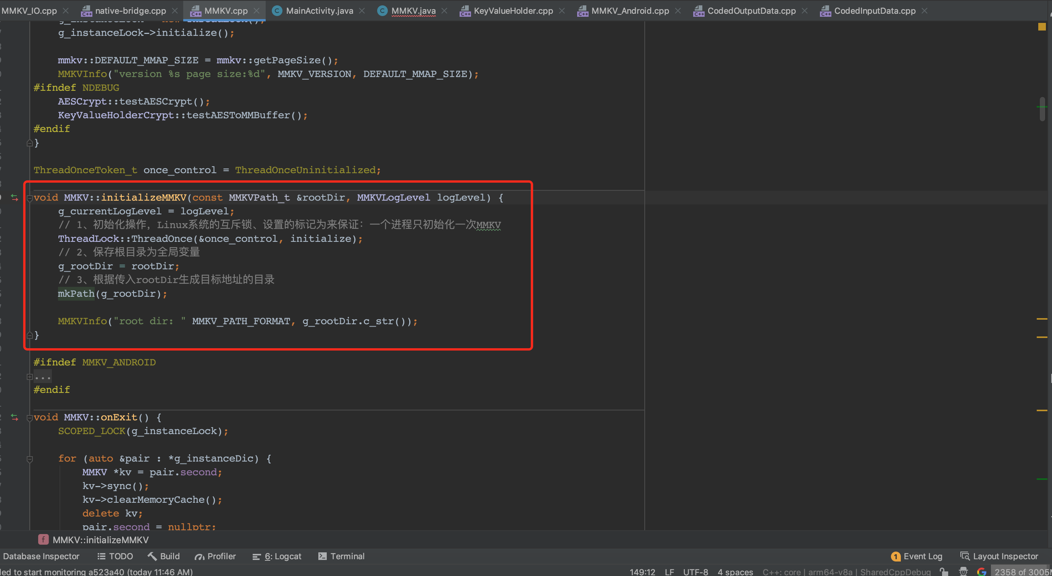Screen dimensions: 1052x576
Task: Click the Terminal panel icon
Action: [x=322, y=556]
